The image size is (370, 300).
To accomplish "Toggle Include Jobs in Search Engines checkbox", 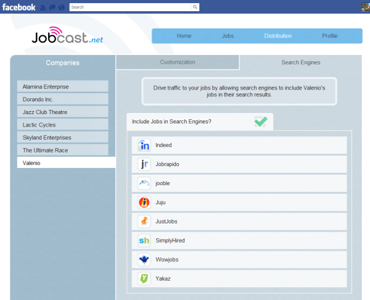I will pos(261,122).
